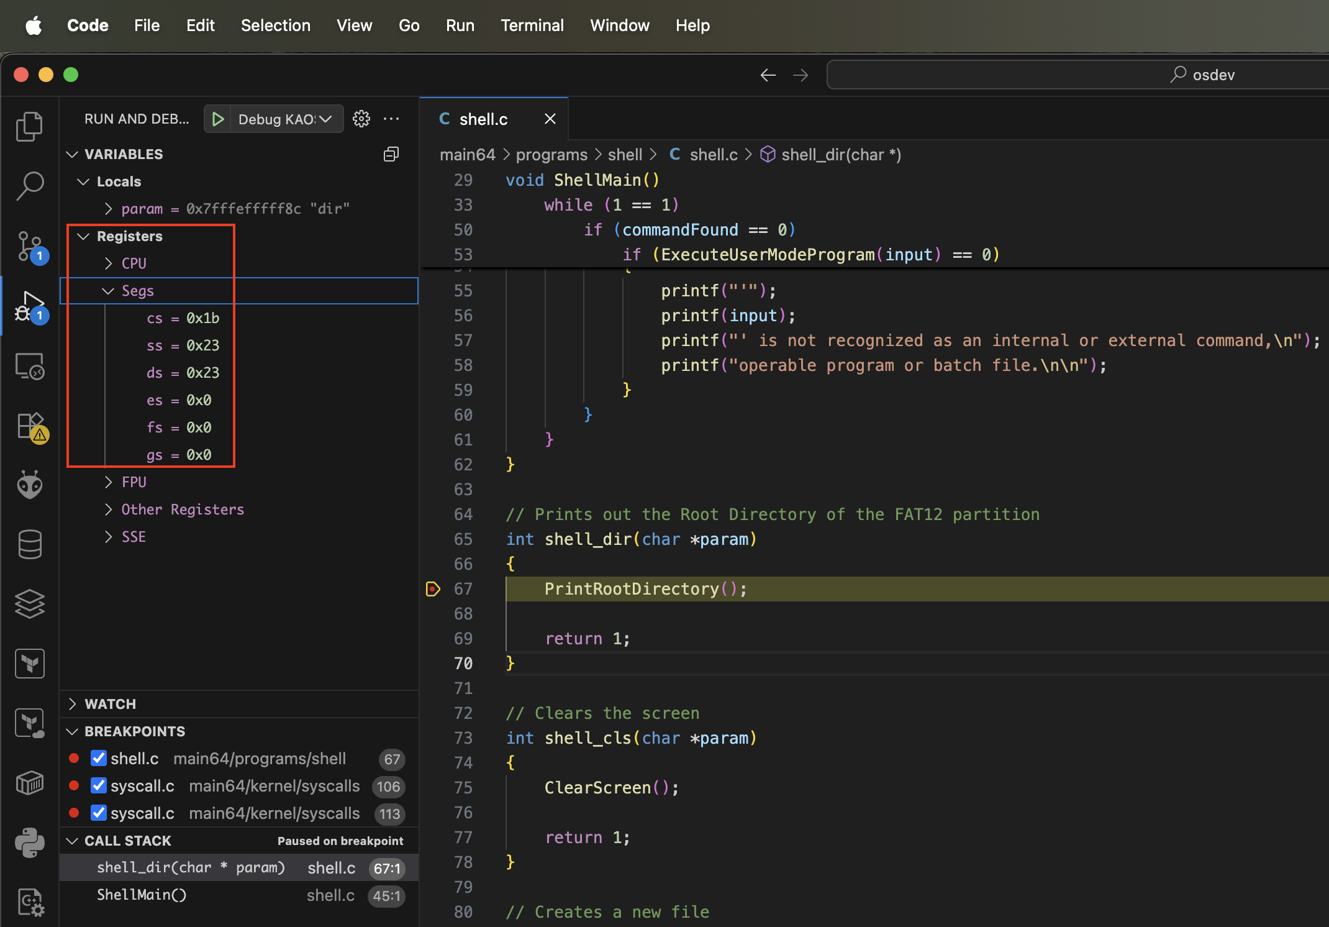Open the Explorer view in activity bar
The image size is (1329, 927).
point(30,126)
